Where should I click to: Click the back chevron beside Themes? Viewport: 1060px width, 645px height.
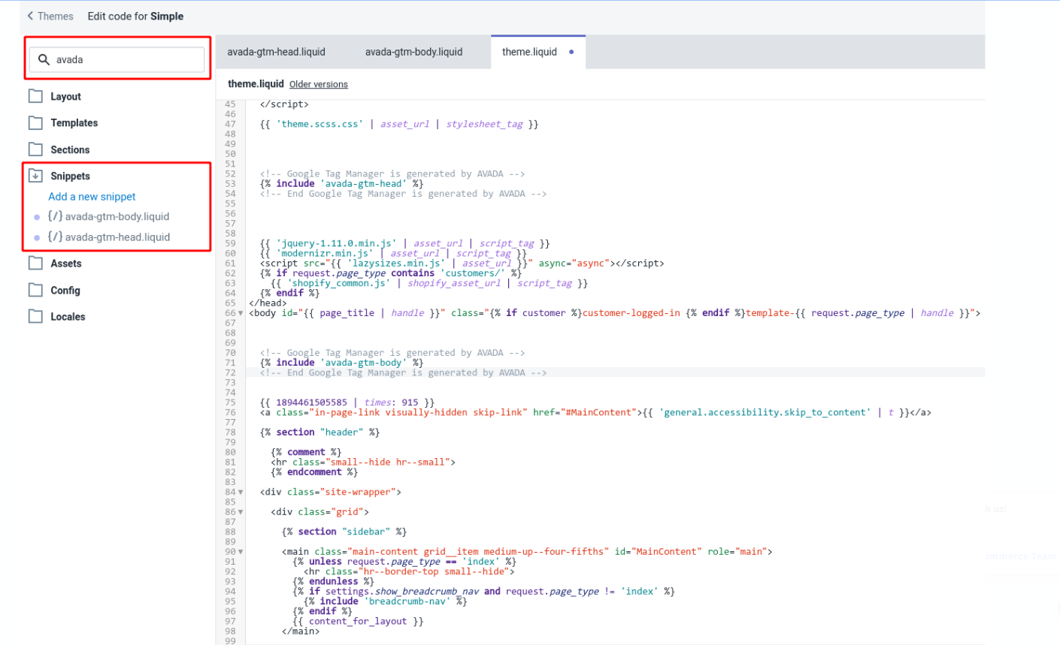pyautogui.click(x=30, y=16)
